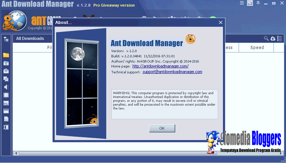The image size is (286, 163).
Task: Confirm About dialog with OK button
Action: pyautogui.click(x=162, y=128)
